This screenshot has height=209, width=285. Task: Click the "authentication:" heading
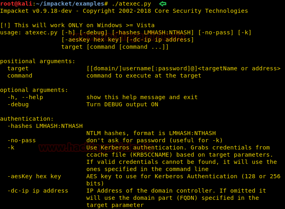click(x=27, y=119)
